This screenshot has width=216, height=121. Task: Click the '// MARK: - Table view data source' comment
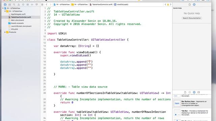80,87
